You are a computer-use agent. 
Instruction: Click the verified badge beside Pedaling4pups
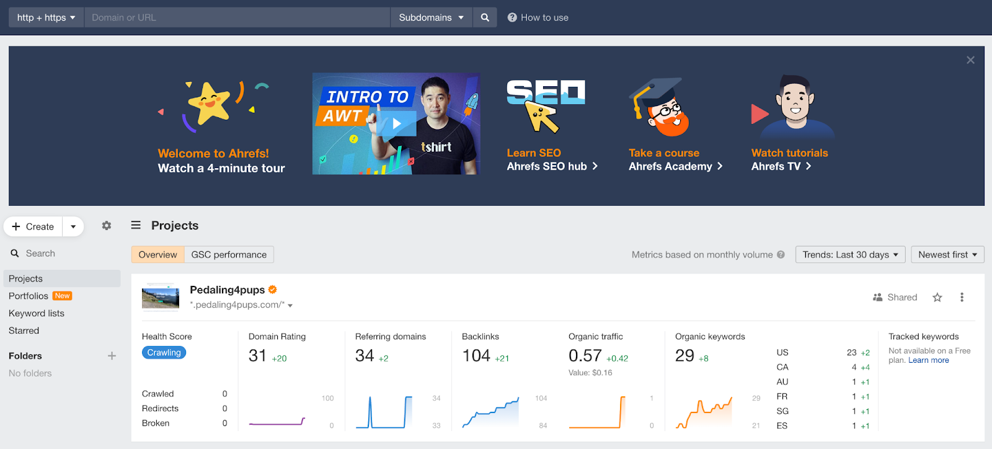tap(273, 290)
